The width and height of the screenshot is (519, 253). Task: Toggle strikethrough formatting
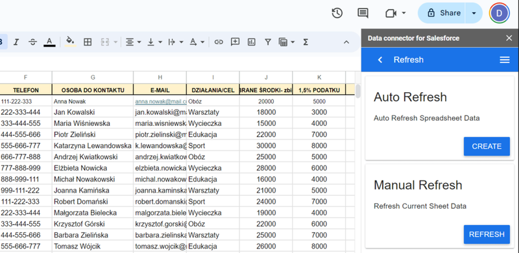pyautogui.click(x=33, y=42)
